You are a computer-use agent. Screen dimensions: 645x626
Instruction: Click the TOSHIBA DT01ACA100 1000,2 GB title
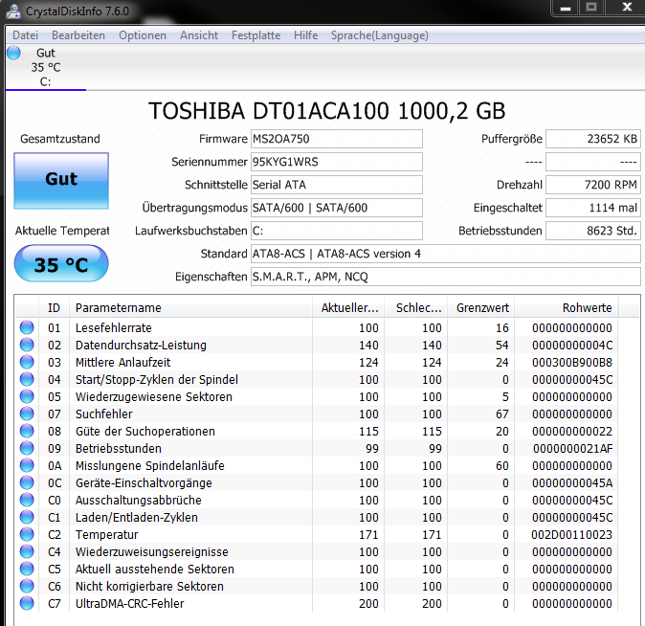tap(327, 111)
